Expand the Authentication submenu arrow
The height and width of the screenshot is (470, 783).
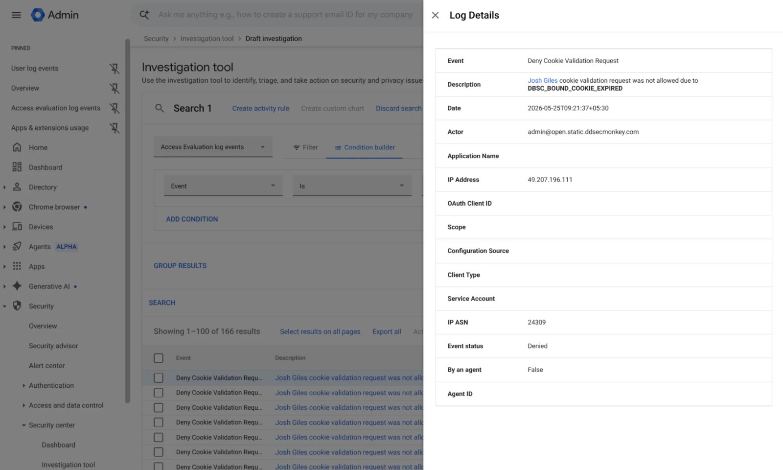(x=23, y=385)
